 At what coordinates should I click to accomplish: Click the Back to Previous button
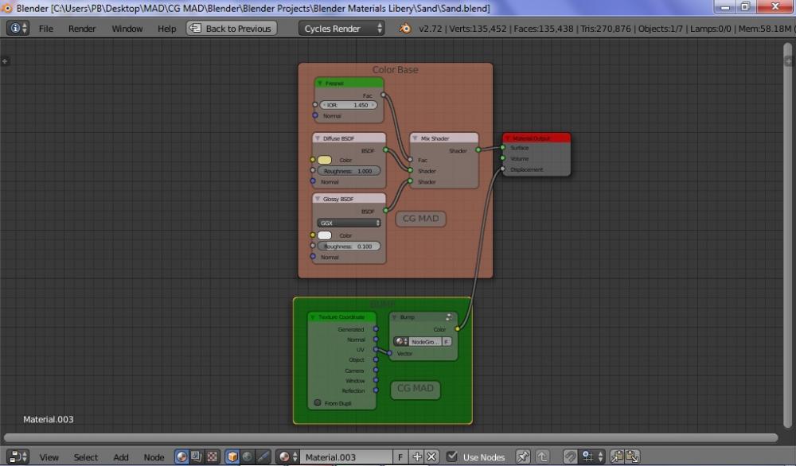[x=231, y=29]
